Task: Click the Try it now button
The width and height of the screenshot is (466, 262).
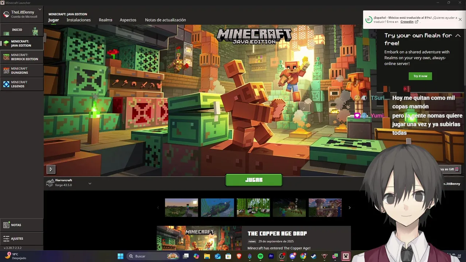Action: [x=420, y=76]
